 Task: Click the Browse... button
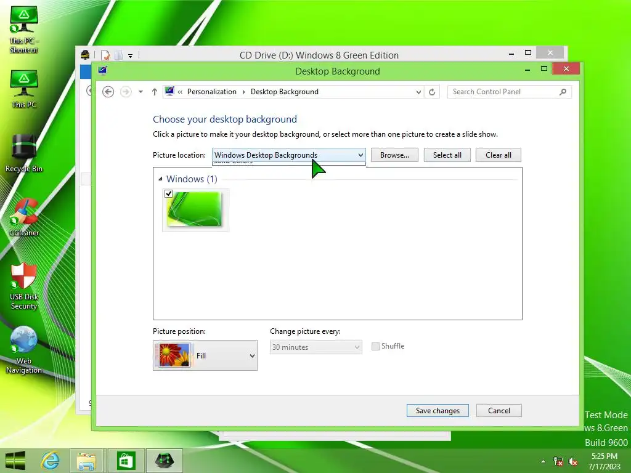tap(394, 155)
